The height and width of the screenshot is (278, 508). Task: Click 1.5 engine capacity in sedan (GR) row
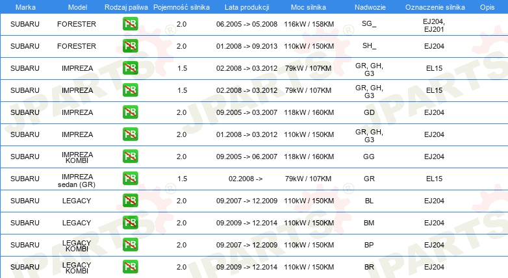pyautogui.click(x=182, y=179)
